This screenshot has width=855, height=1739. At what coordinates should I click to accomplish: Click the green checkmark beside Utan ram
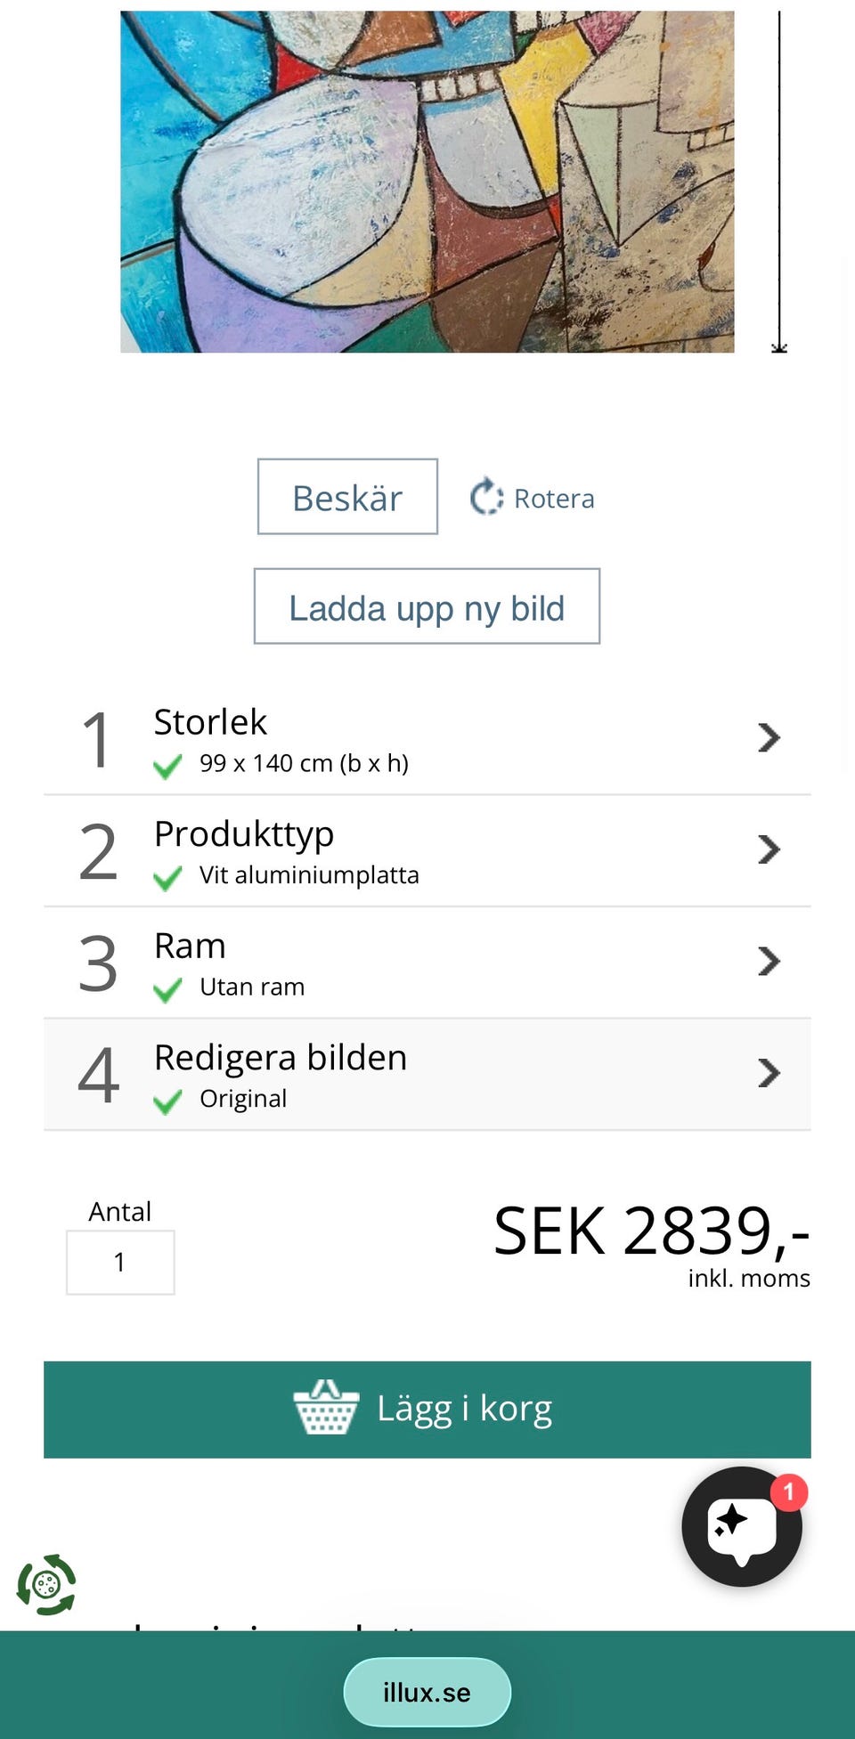point(167,989)
